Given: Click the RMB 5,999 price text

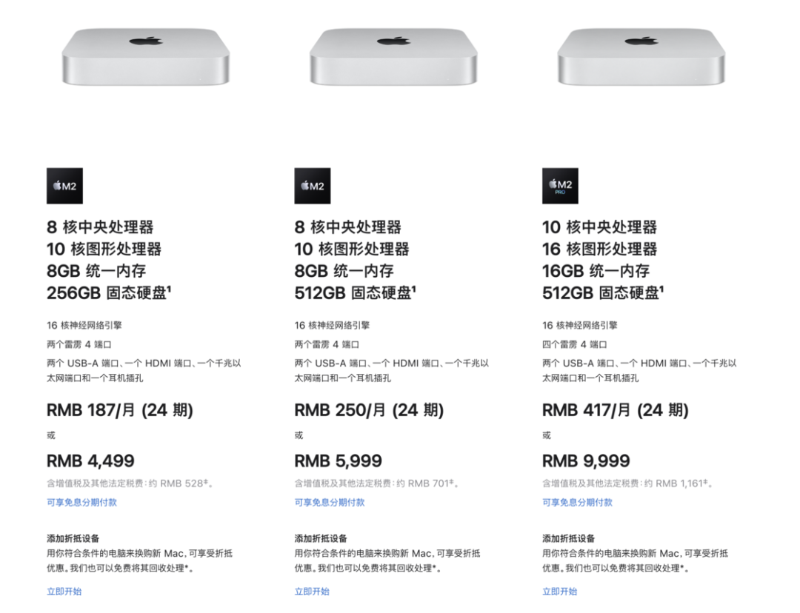Looking at the screenshot, I should tap(339, 461).
